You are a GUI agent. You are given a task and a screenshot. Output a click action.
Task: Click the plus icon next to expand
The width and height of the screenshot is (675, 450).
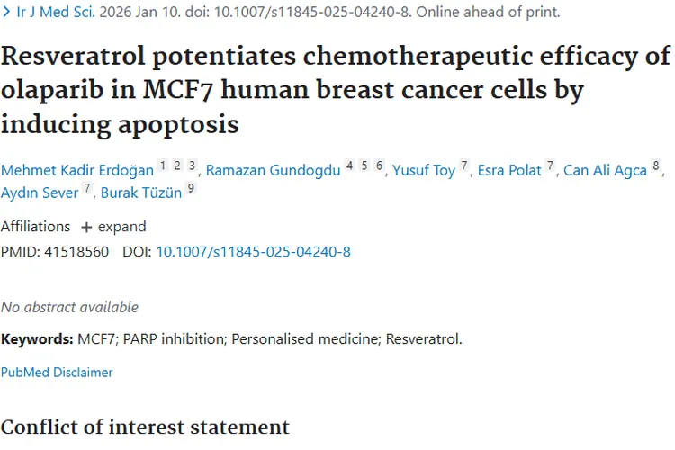[86, 227]
